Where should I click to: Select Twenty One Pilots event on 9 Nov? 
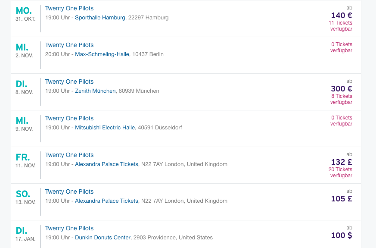coord(69,118)
